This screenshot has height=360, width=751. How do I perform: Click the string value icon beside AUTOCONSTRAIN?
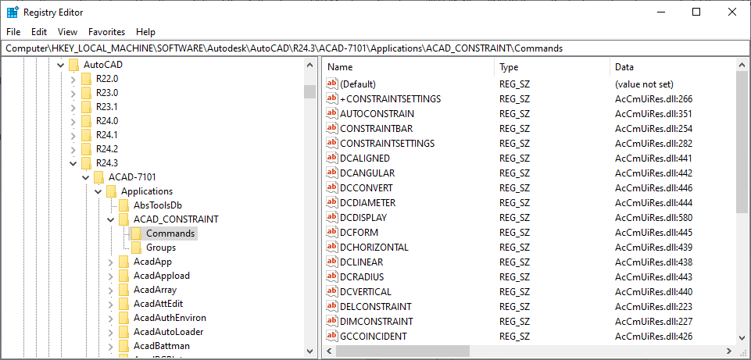[332, 113]
